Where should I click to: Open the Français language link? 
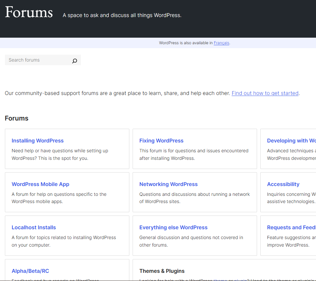click(221, 43)
